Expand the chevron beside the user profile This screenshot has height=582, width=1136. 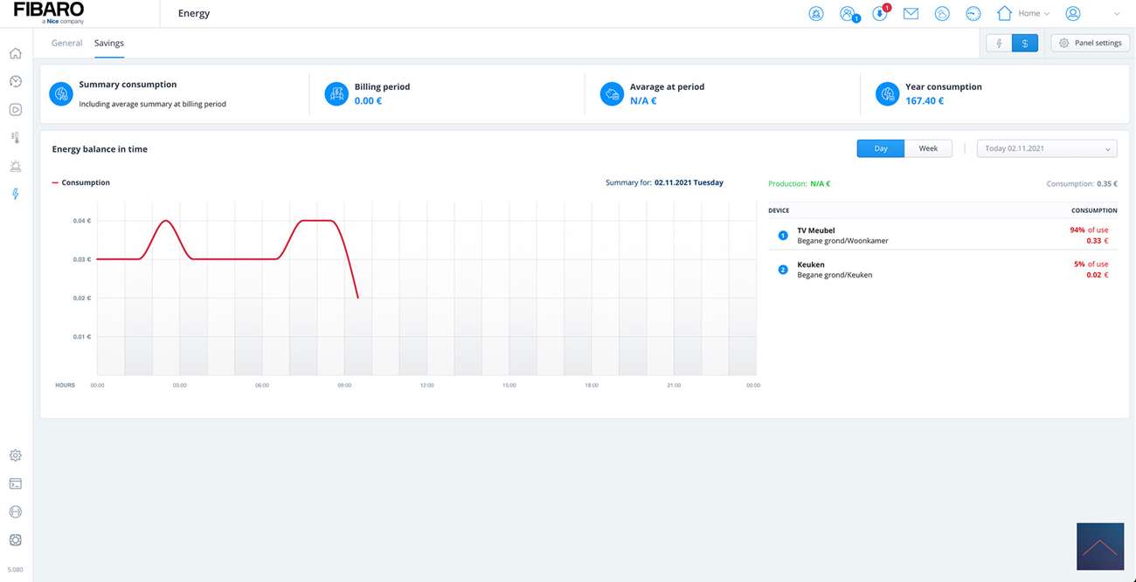pos(1116,14)
